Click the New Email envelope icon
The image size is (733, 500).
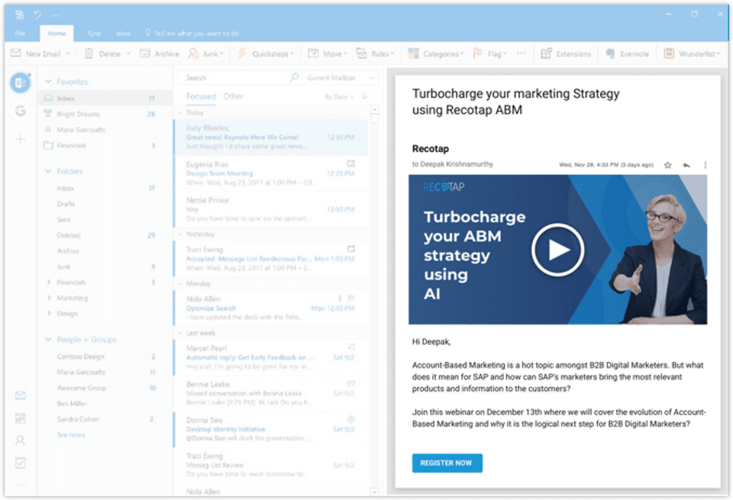tap(16, 53)
